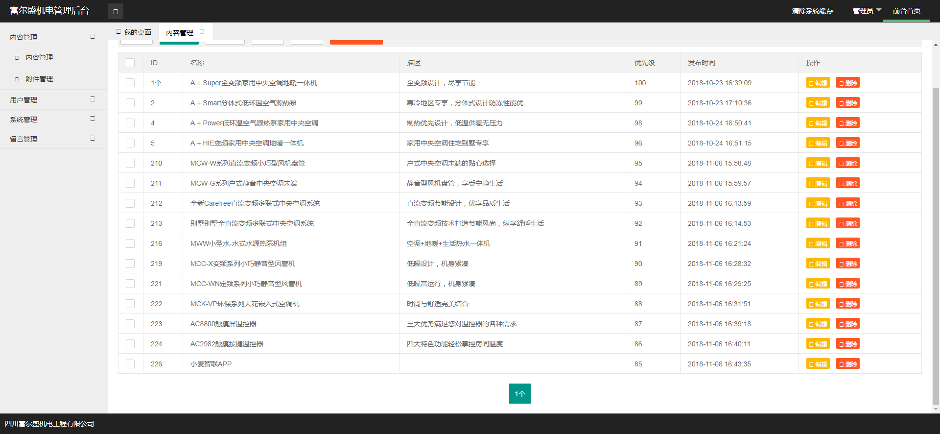
Task: Toggle the sidebar collapse icon in header
Action: 116,11
